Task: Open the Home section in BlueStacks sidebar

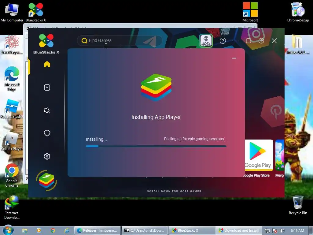Action: (x=47, y=64)
